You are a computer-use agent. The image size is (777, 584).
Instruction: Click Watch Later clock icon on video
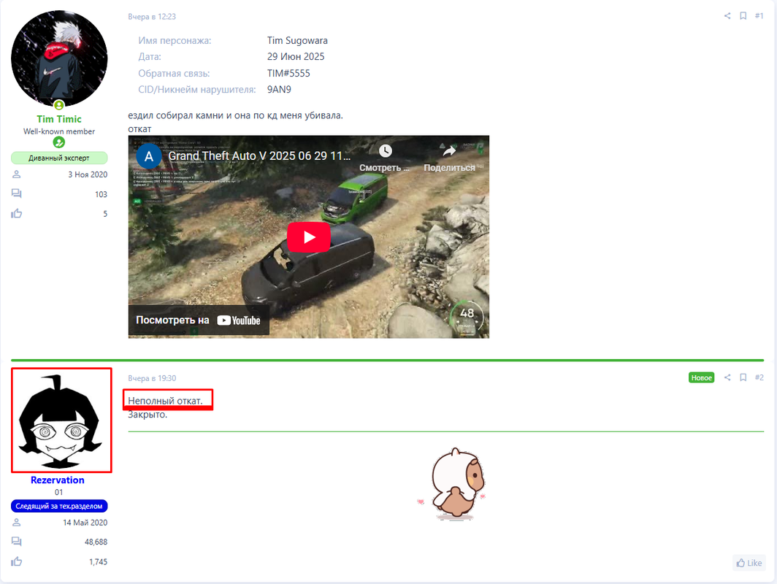click(385, 150)
